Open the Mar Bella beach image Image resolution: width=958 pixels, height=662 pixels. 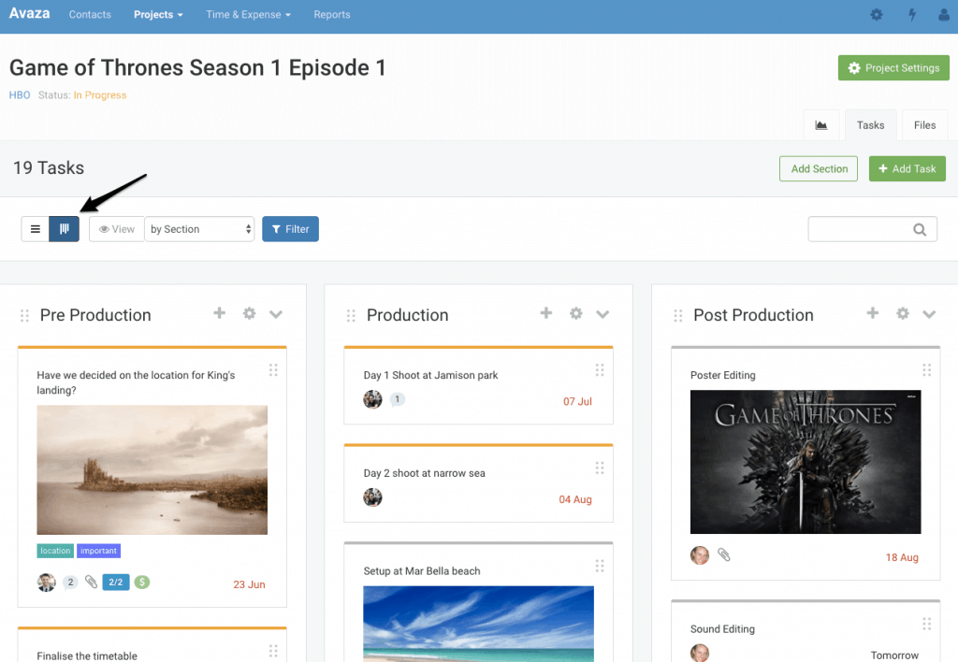[478, 624]
